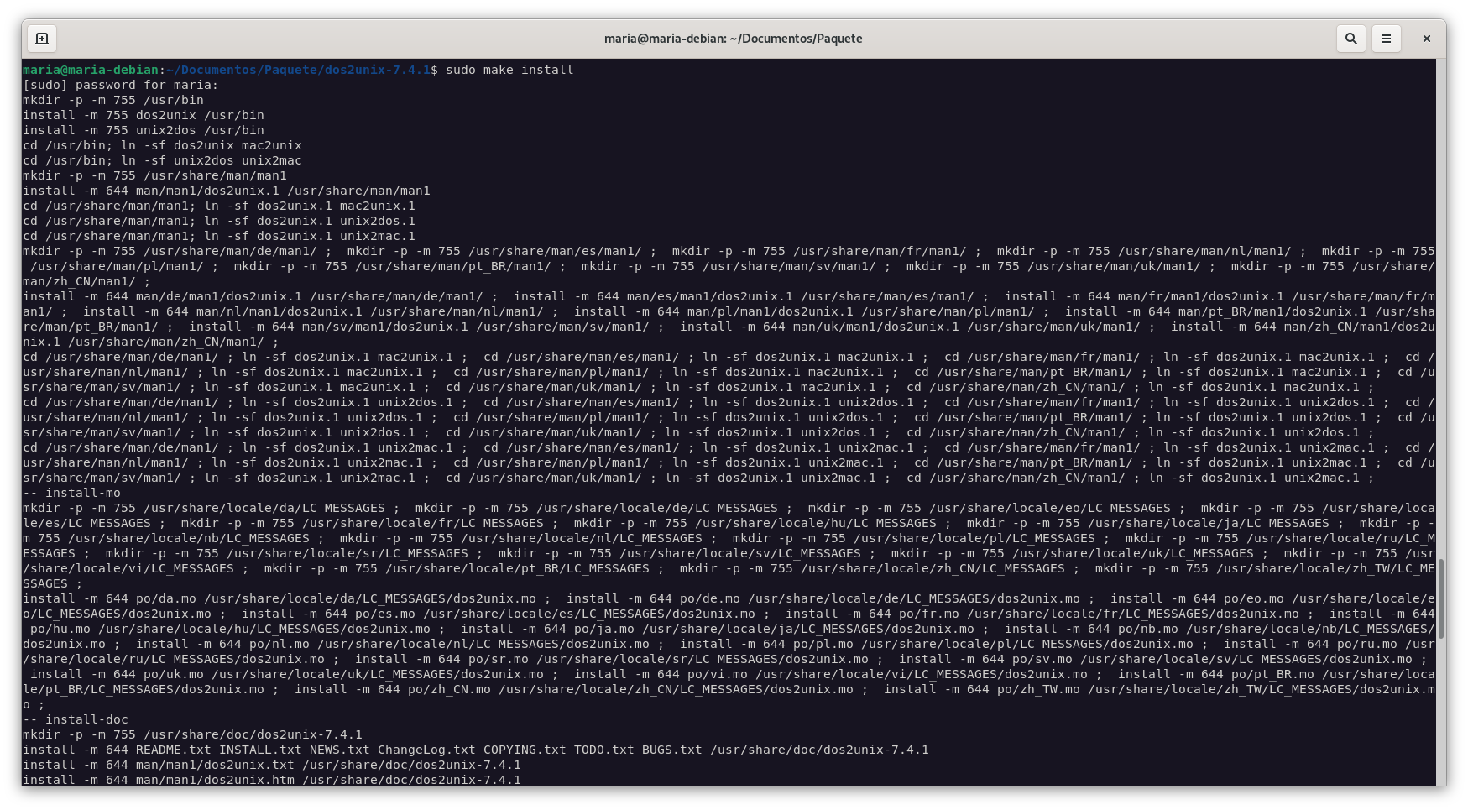The height and width of the screenshot is (810, 1468).
Task: Click the window title maria@maria-debian
Action: [733, 39]
